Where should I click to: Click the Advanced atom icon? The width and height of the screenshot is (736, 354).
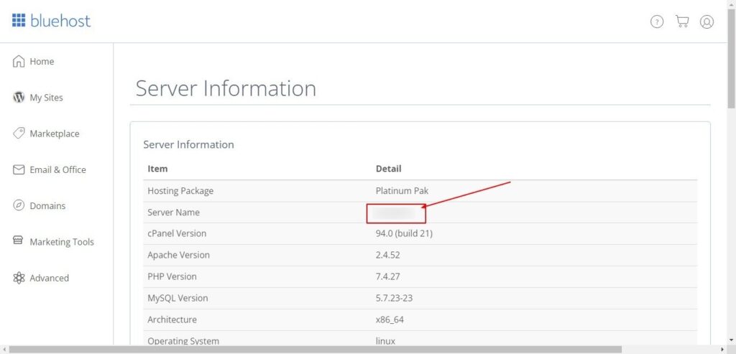19,278
